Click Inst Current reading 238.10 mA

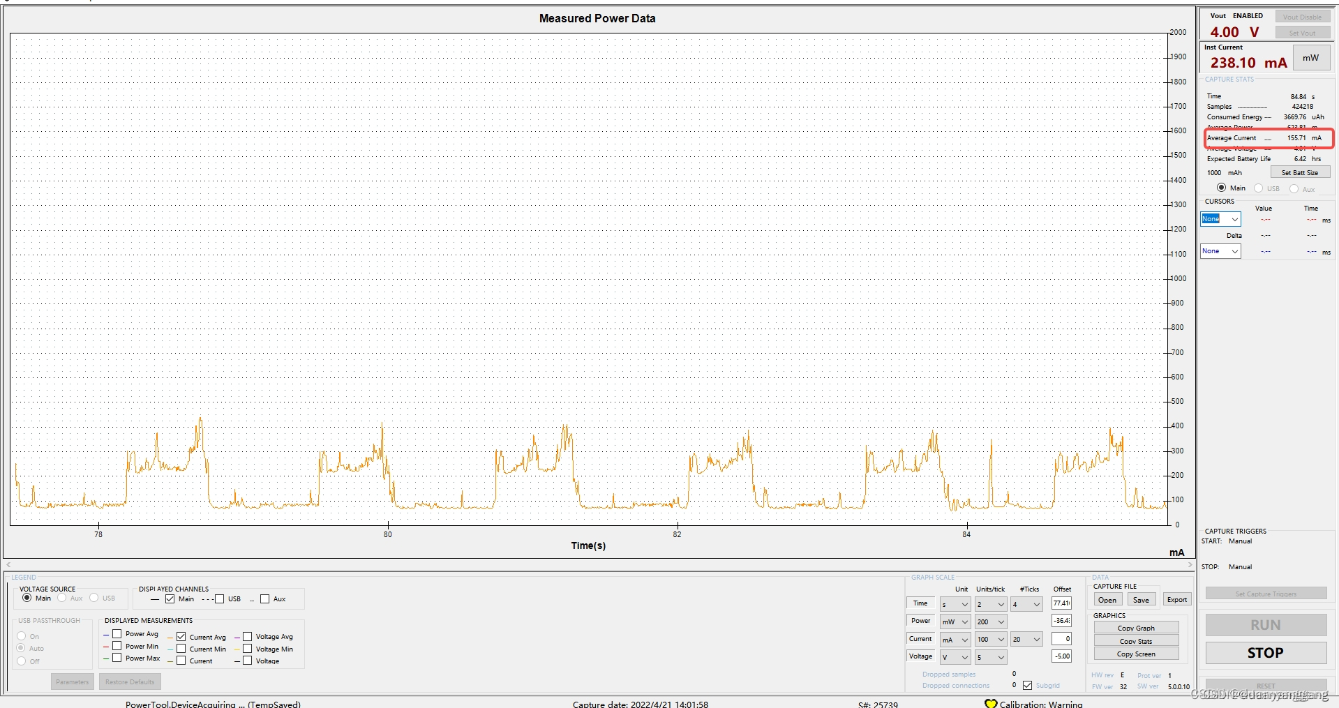[x=1248, y=63]
